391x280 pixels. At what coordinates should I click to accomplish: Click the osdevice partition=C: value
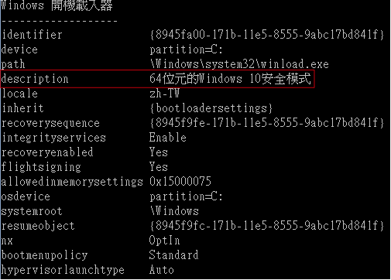(x=186, y=196)
